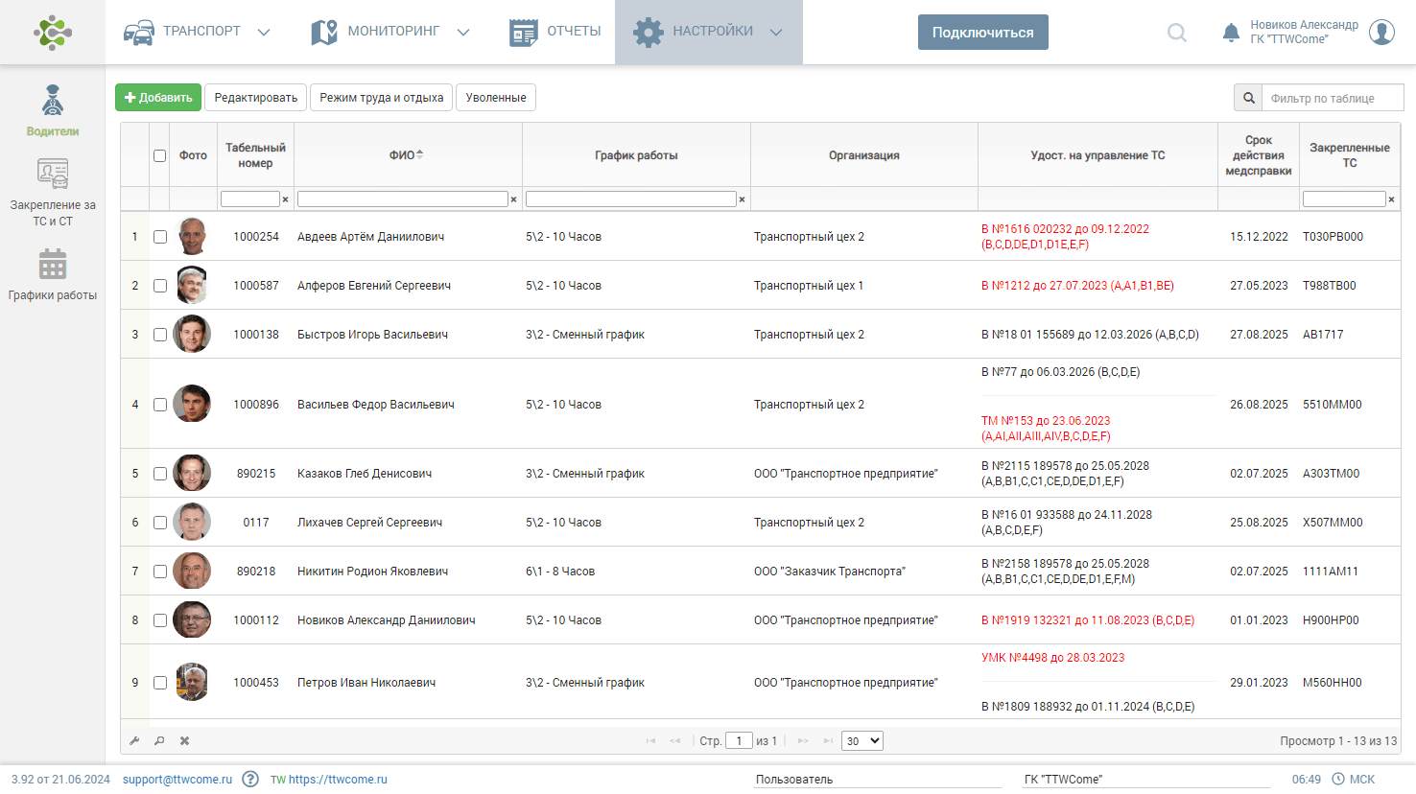Click the Подключиться button
The image size is (1416, 794).
pyautogui.click(x=982, y=33)
